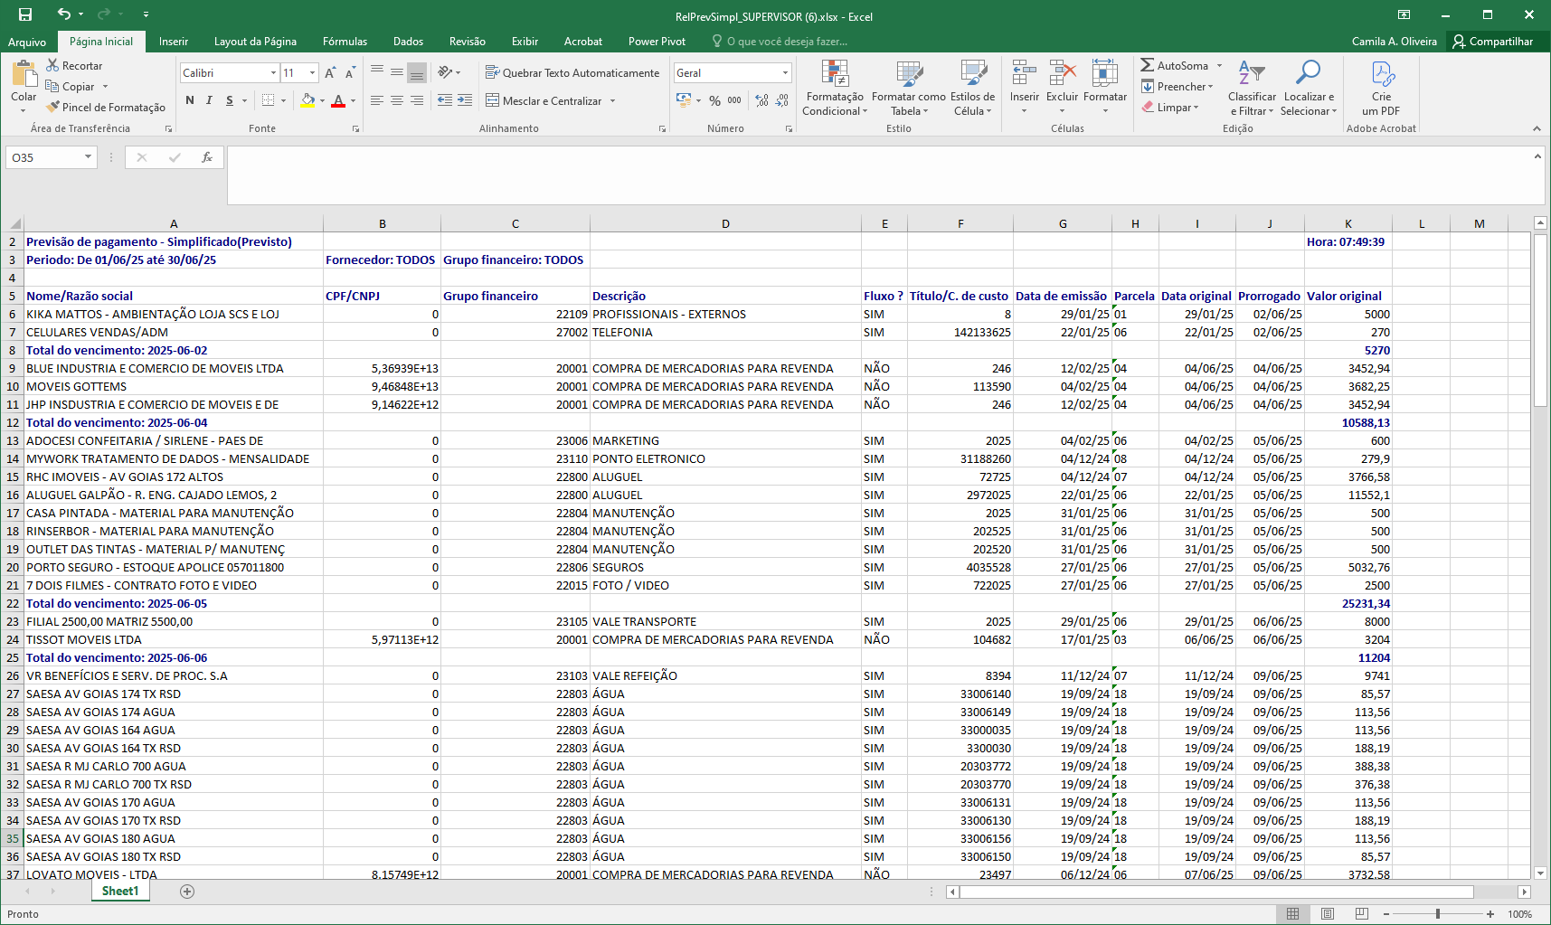
Task: Align text to top
Action: pyautogui.click(x=377, y=72)
